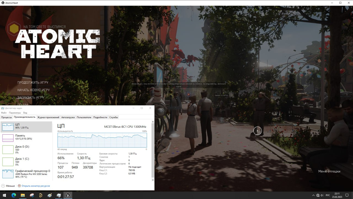Screen dimensions: 353x199
Task: Select НАЧАТЬ НОВУЮ ИГРУ in game menu
Action: pyautogui.click(x=34, y=90)
